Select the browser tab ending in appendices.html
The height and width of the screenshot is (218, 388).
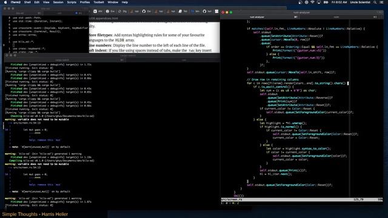click(104, 18)
